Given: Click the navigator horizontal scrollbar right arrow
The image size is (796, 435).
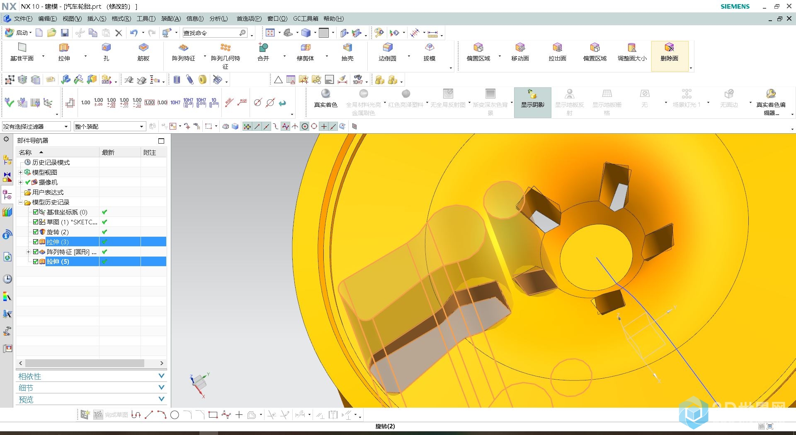Looking at the screenshot, I should pos(162,363).
